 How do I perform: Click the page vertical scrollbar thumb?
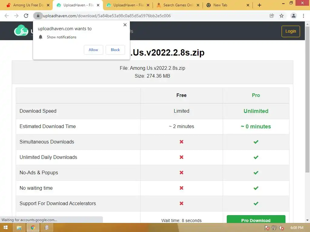(307, 100)
